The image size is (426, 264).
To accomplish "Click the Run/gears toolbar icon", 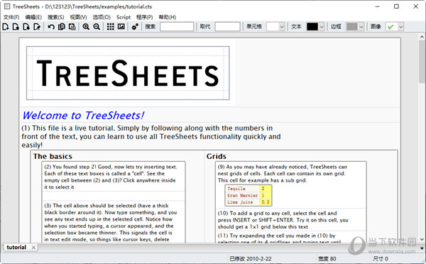I will click(135, 27).
